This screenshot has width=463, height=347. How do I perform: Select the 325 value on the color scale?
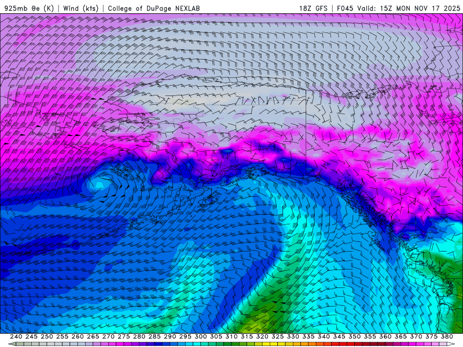pos(277,337)
